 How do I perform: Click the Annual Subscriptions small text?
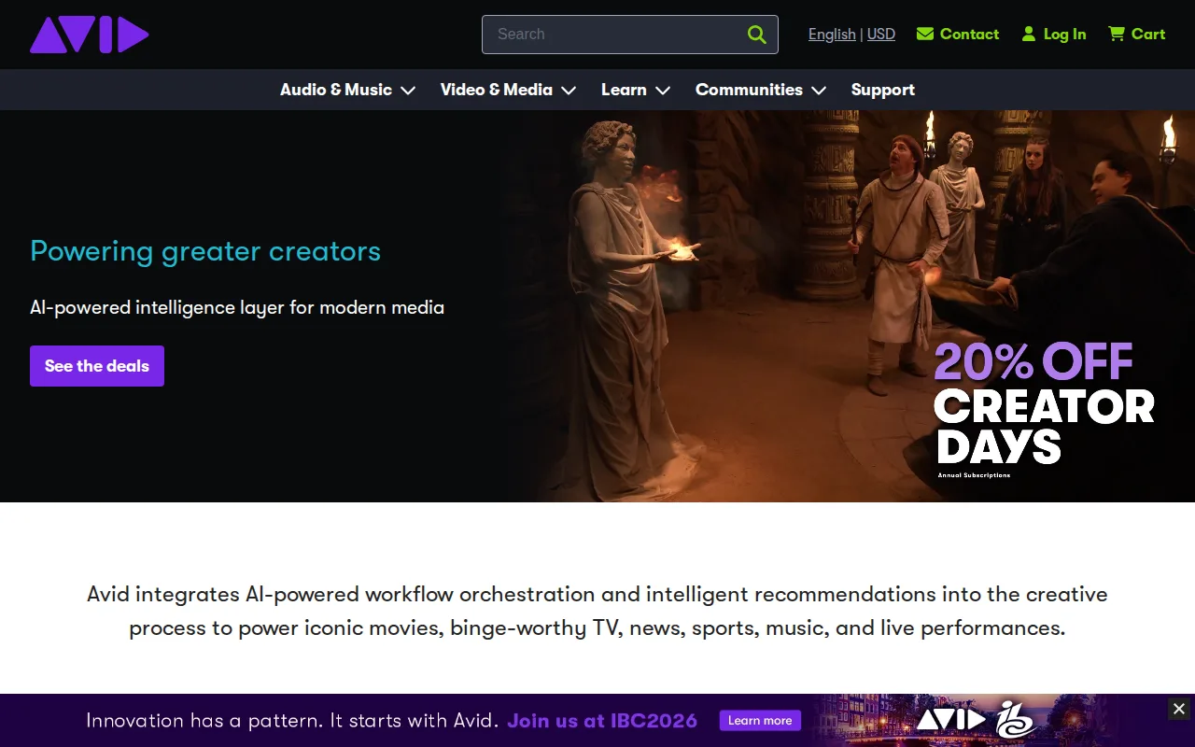tap(974, 475)
